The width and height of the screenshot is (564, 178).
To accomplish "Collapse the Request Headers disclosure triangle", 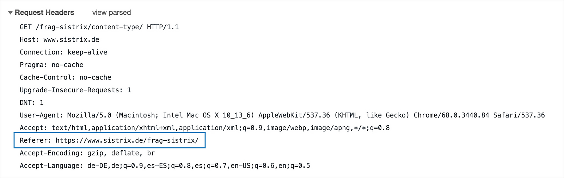I will 10,13.
